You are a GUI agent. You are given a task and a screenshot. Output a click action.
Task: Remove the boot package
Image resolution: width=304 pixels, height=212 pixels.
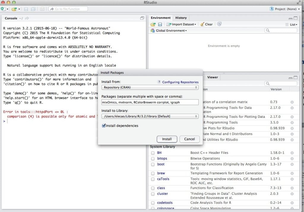coord(292,164)
